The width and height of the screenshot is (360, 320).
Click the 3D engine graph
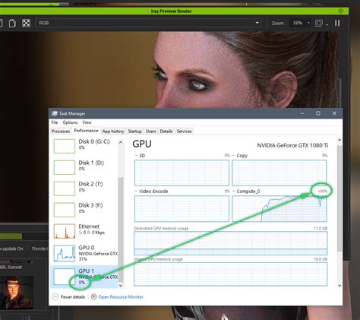pos(182,173)
